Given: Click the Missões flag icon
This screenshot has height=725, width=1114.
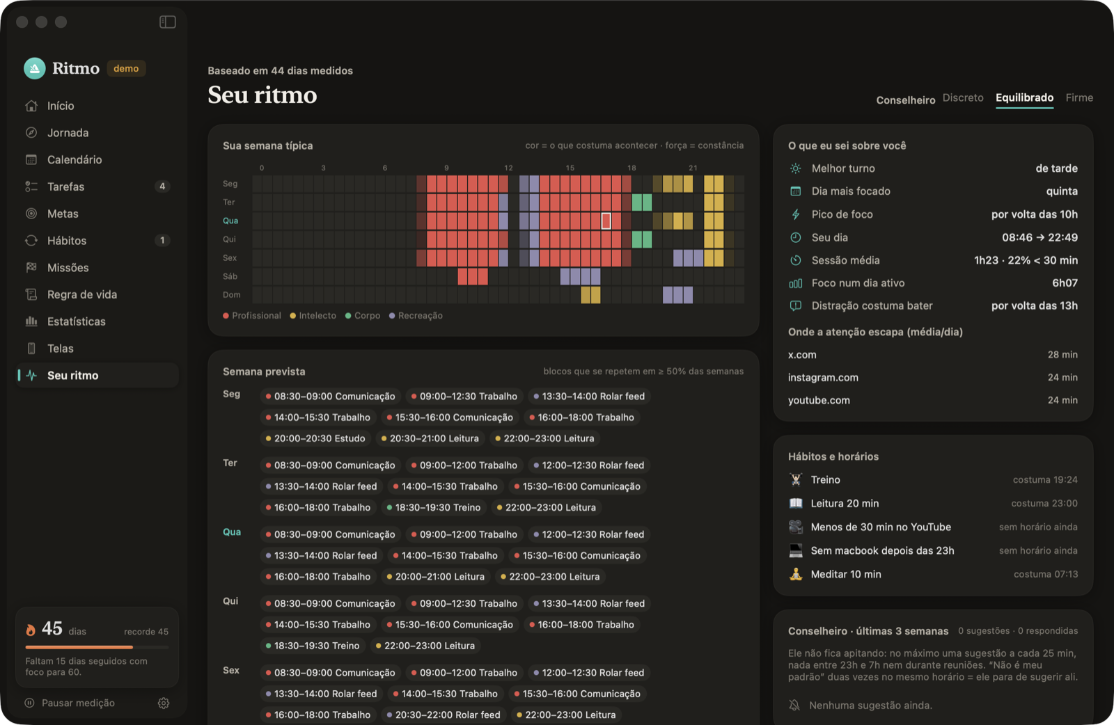Looking at the screenshot, I should point(31,268).
